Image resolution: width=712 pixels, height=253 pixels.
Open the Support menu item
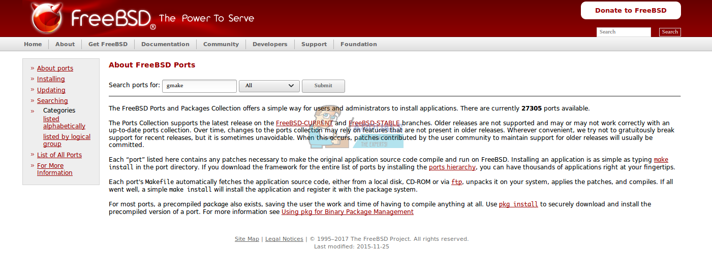(x=314, y=44)
